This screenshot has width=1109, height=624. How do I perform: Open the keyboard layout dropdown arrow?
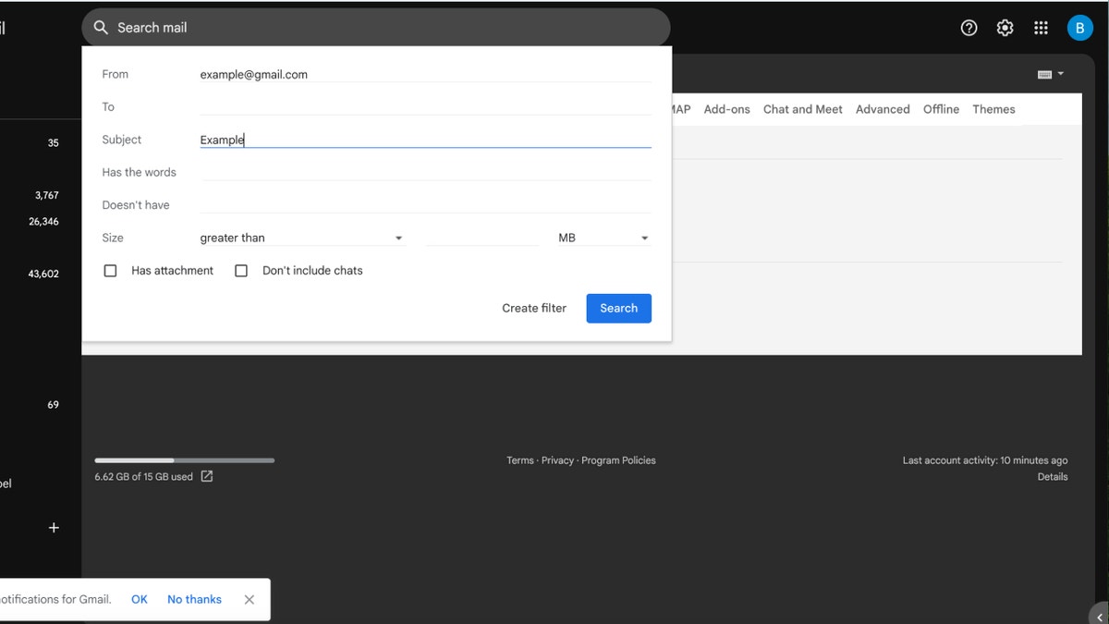[x=1059, y=74]
